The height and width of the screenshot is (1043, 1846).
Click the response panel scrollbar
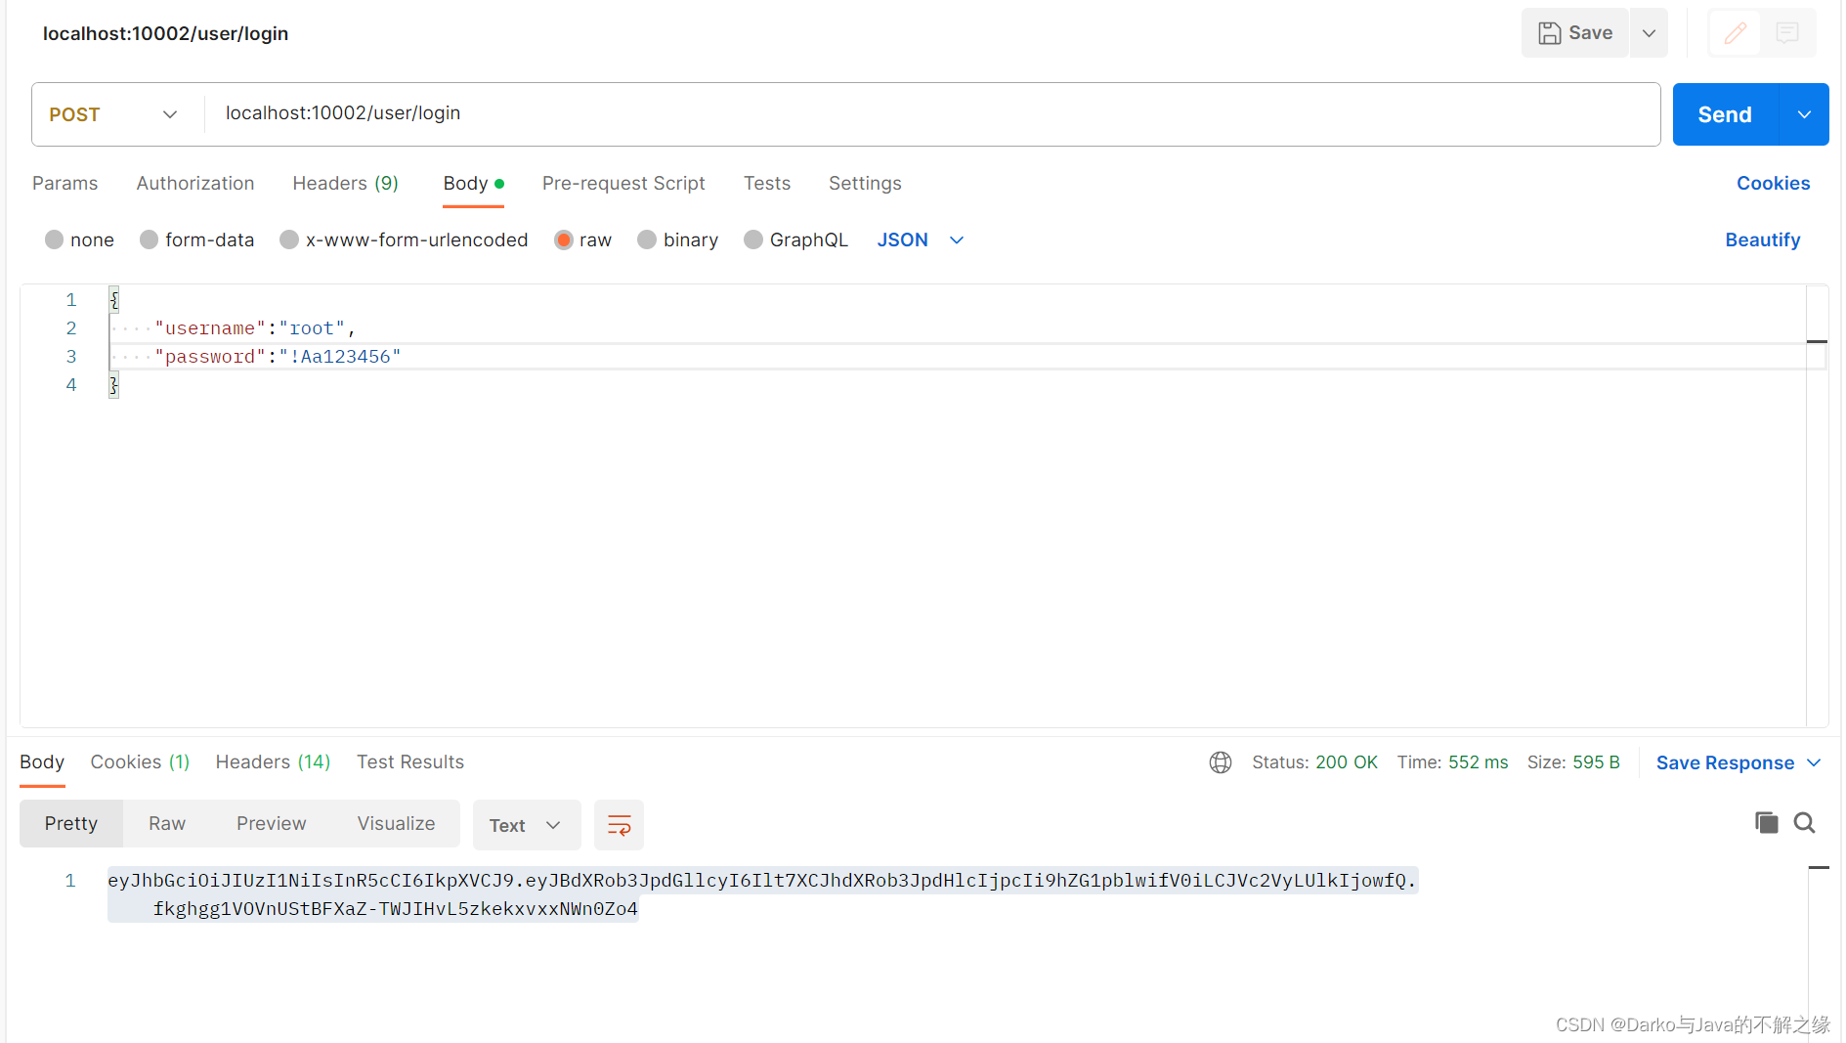pyautogui.click(x=1819, y=867)
